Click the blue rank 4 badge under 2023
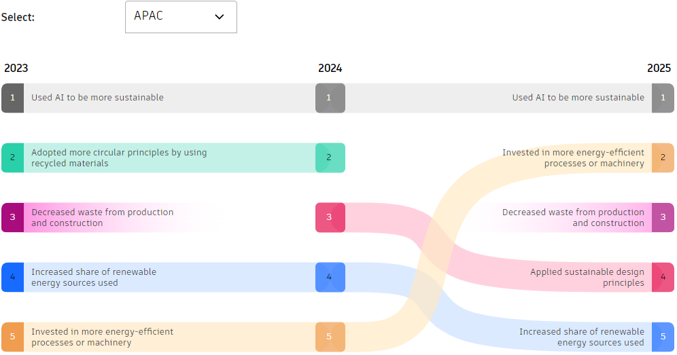Screen dimensions: 677x355 [12, 277]
